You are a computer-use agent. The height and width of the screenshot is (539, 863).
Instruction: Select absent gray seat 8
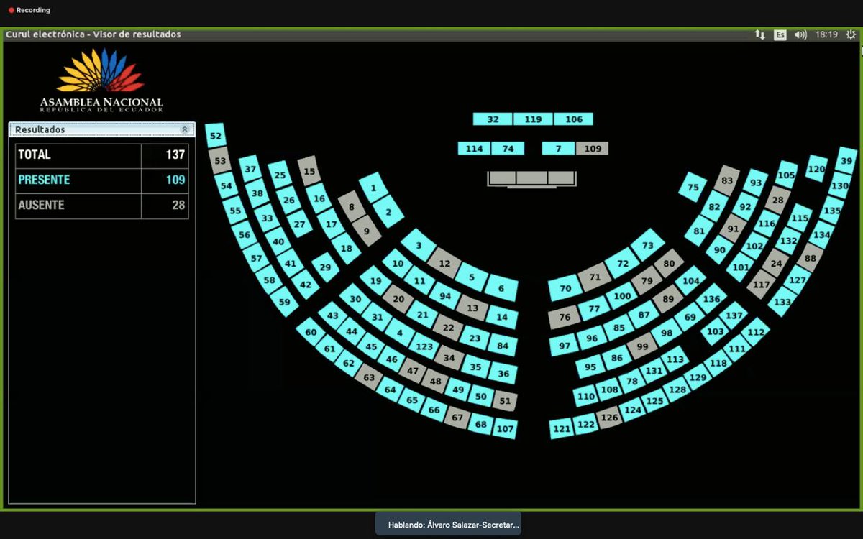(x=352, y=207)
